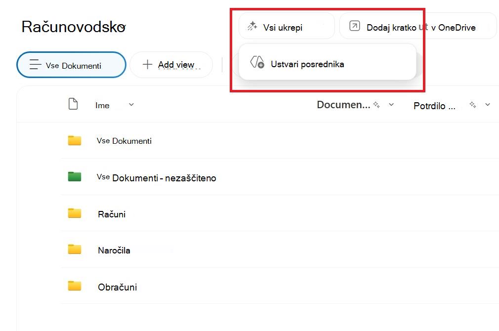Click Dodaj kratko v OneDrive button

(418, 26)
